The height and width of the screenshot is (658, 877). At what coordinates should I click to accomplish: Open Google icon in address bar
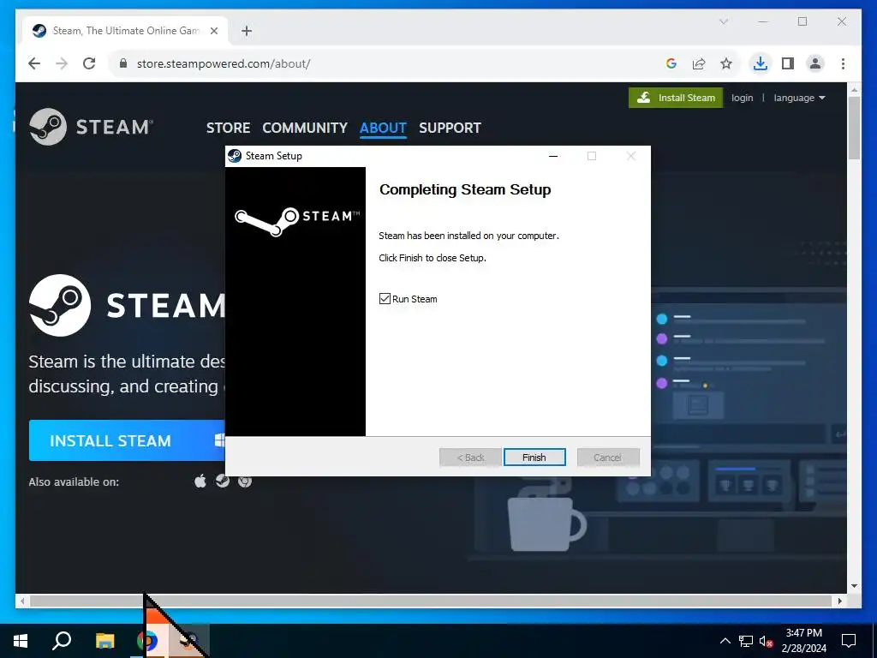[671, 63]
